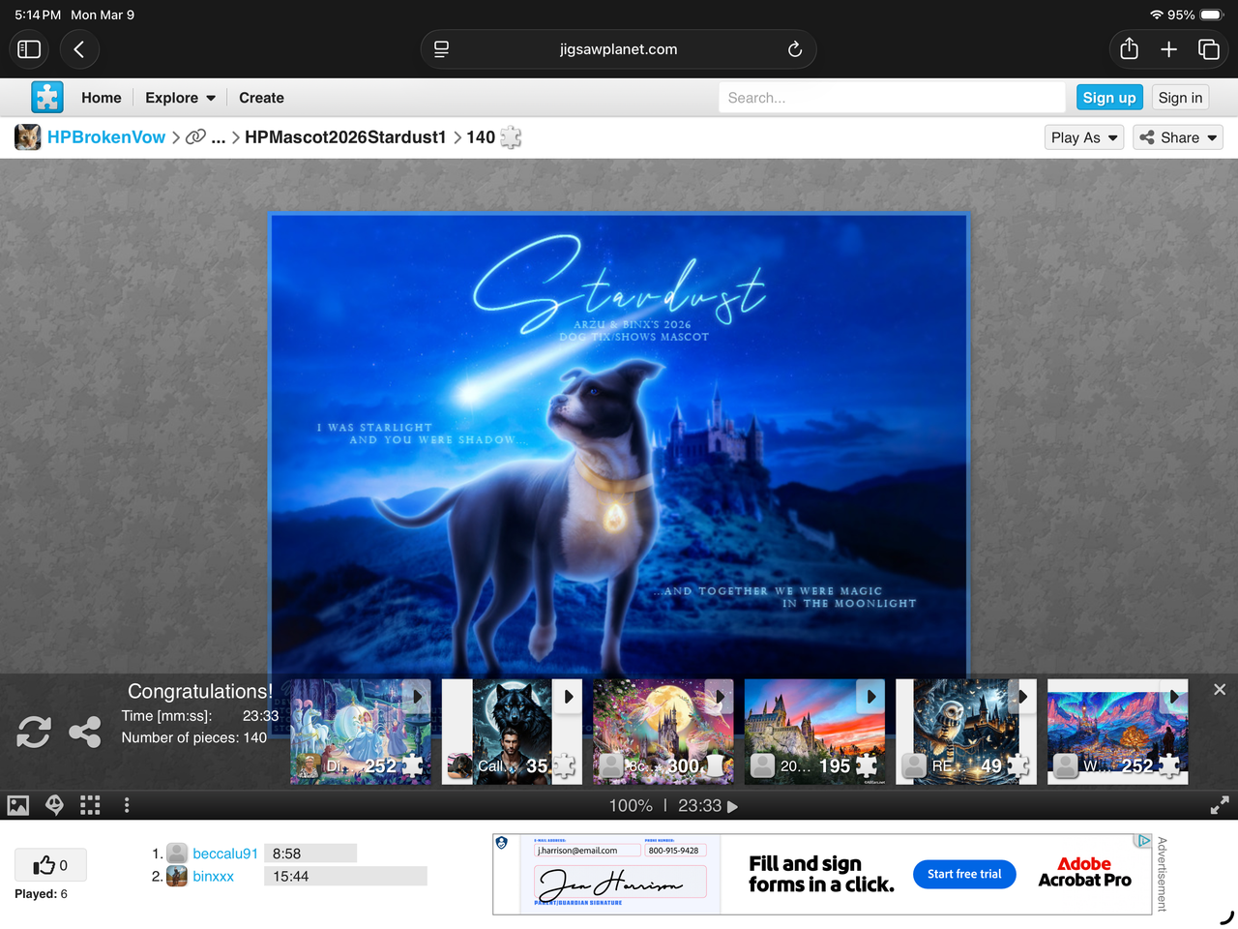Tap the jigsawplanet.com address field
Screen dimensions: 1238x929
pyautogui.click(x=618, y=49)
